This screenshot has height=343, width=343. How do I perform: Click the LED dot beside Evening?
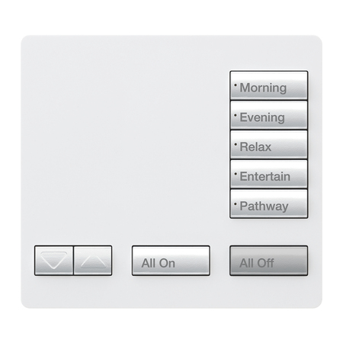(x=236, y=115)
